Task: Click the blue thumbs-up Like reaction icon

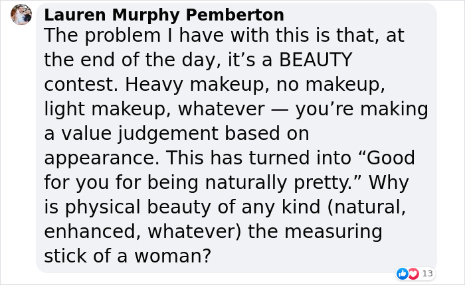Action: click(403, 273)
